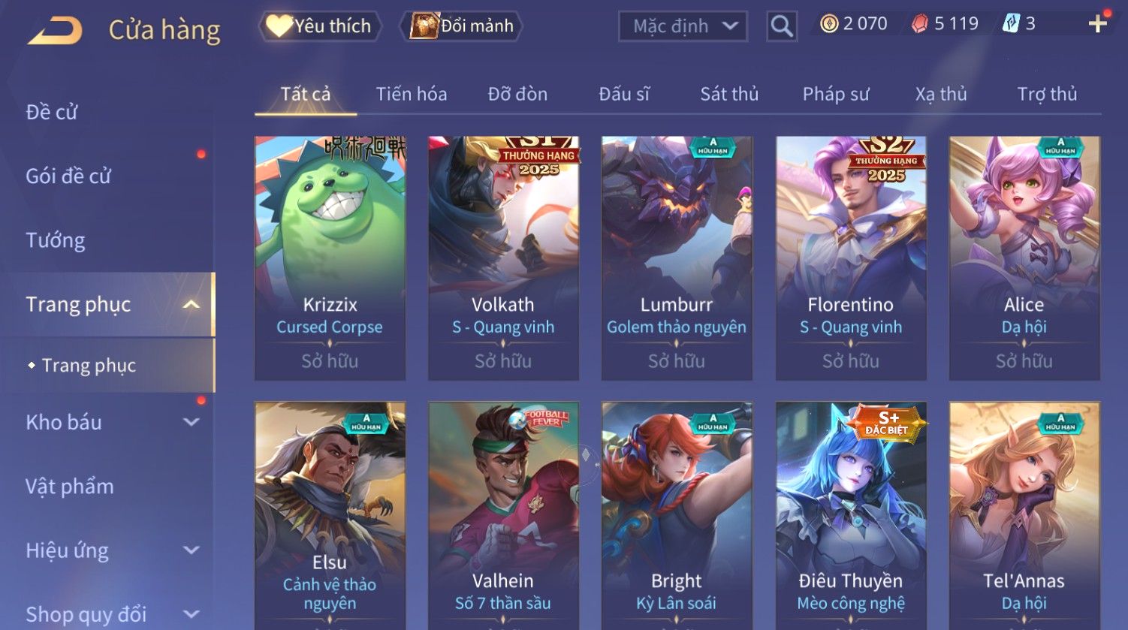Switch to the Pháp sư tab
The height and width of the screenshot is (630, 1128).
click(836, 94)
